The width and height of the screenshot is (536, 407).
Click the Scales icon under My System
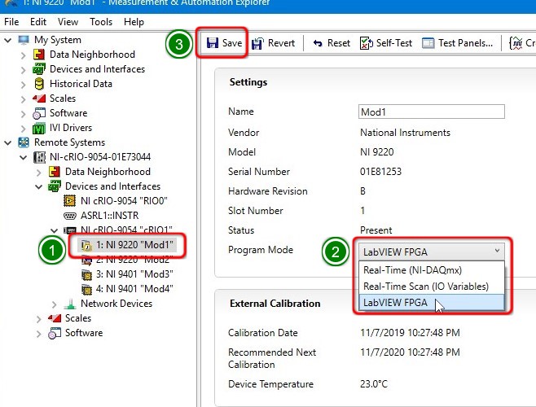point(39,98)
